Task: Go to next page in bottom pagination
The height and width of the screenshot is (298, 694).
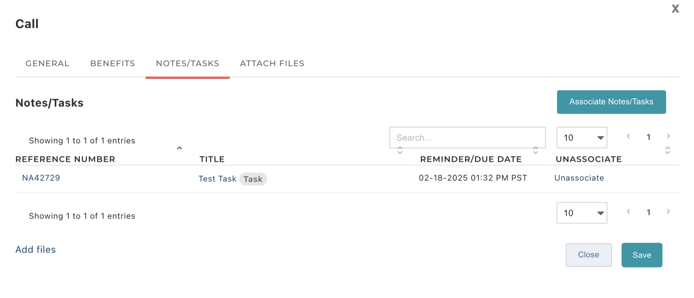Action: click(x=668, y=211)
